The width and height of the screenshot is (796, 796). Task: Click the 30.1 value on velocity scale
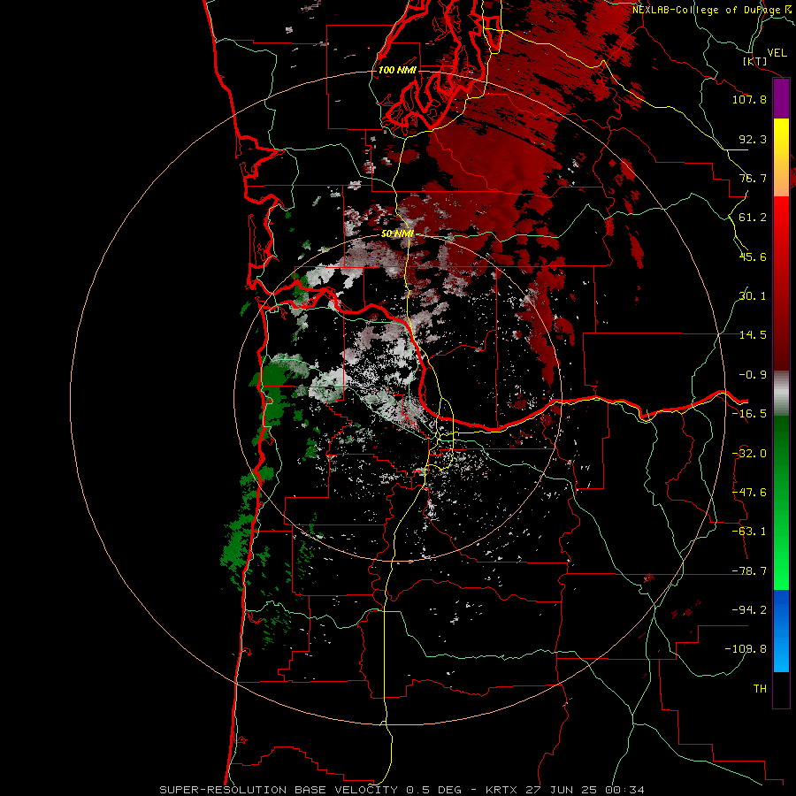tap(753, 296)
